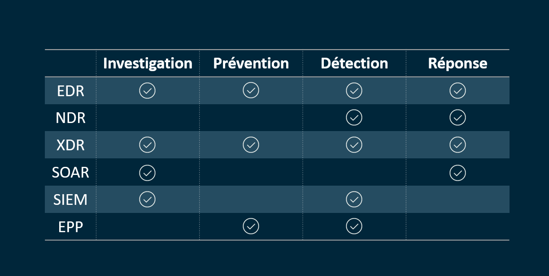This screenshot has width=549, height=276.
Task: Click the NDR Réponse checkmark icon
Action: [457, 118]
